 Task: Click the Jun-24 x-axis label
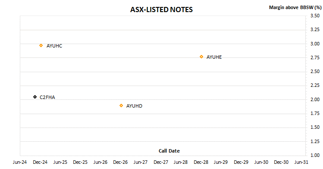click(20, 162)
